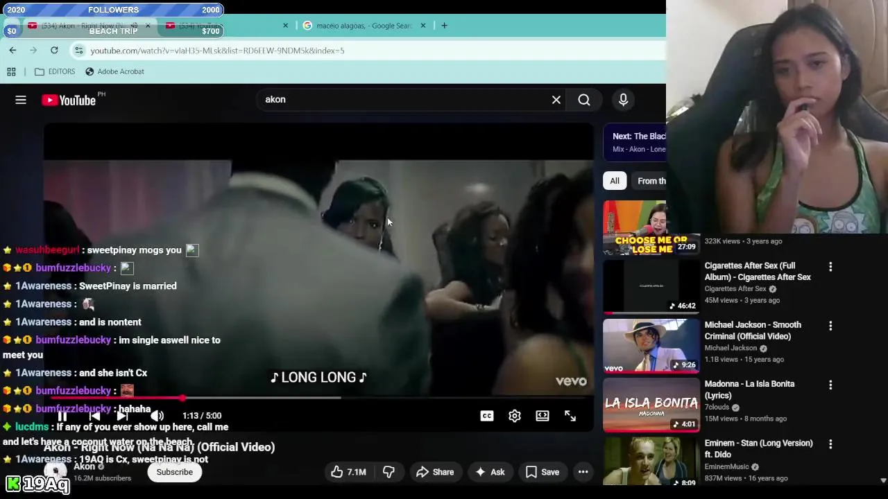
Task: Pause the video
Action: 62,416
